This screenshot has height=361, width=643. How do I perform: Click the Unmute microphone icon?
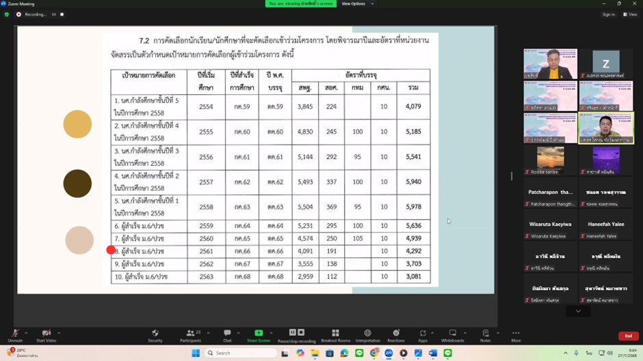[15, 333]
